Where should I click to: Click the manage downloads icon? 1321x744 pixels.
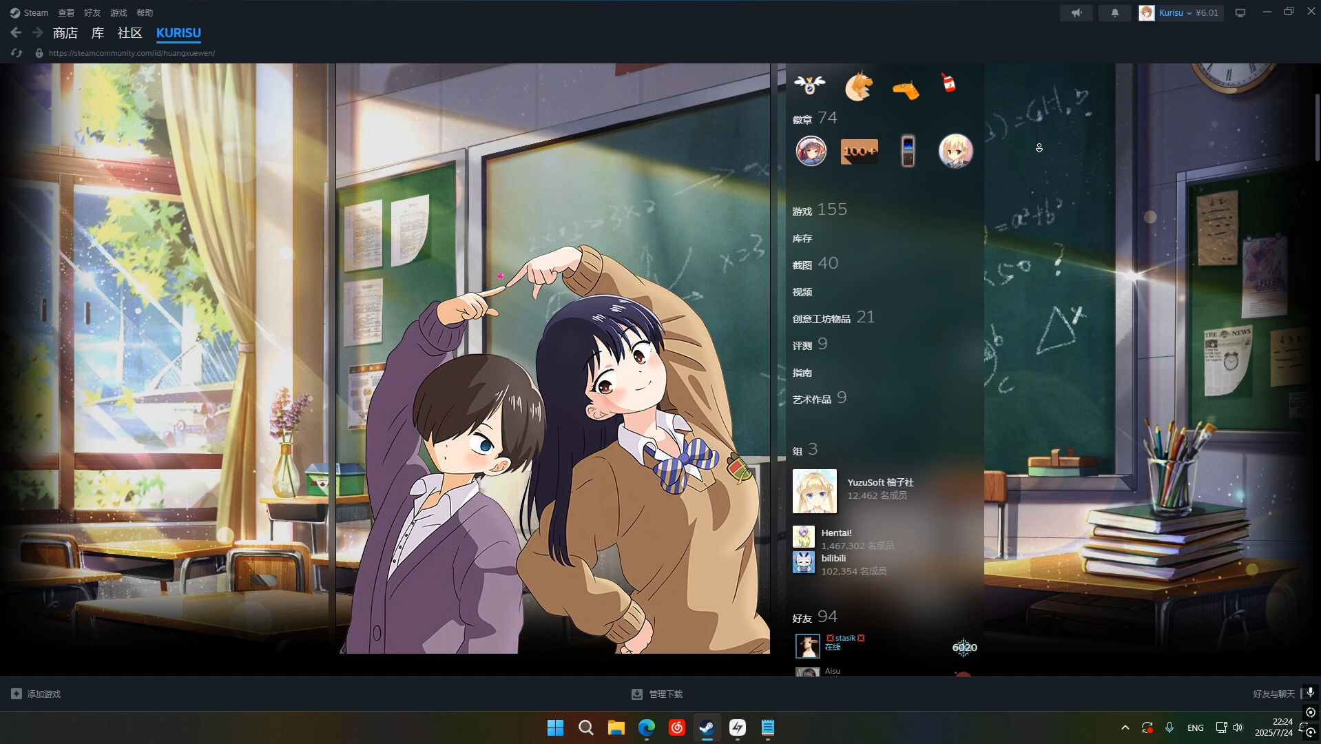tap(637, 694)
